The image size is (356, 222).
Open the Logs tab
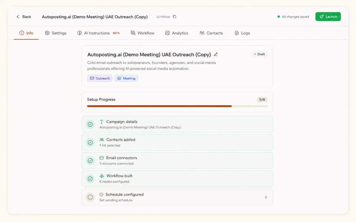point(242,33)
